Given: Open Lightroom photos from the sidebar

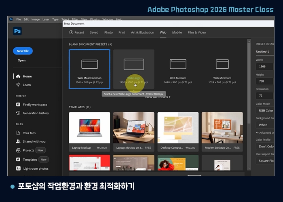Looking at the screenshot, I should [x=36, y=168].
